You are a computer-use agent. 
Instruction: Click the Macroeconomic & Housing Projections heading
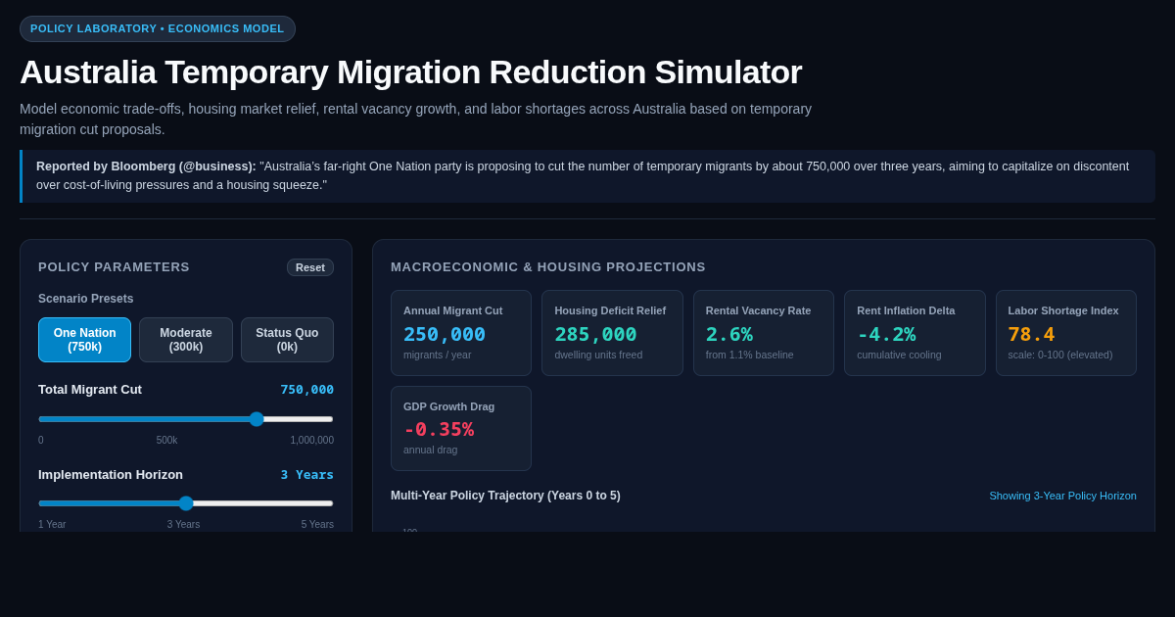pos(548,267)
